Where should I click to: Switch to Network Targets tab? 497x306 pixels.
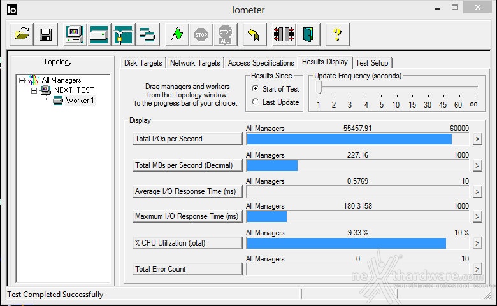pyautogui.click(x=195, y=62)
